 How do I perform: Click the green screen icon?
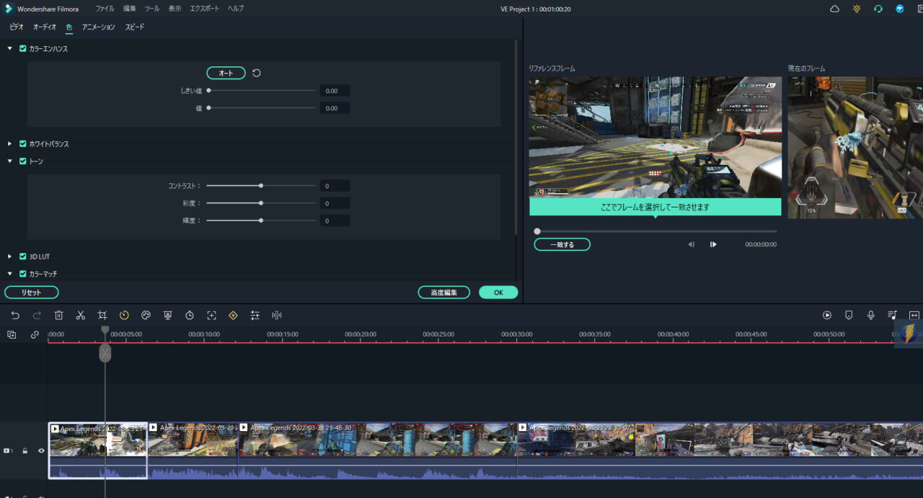[167, 316]
